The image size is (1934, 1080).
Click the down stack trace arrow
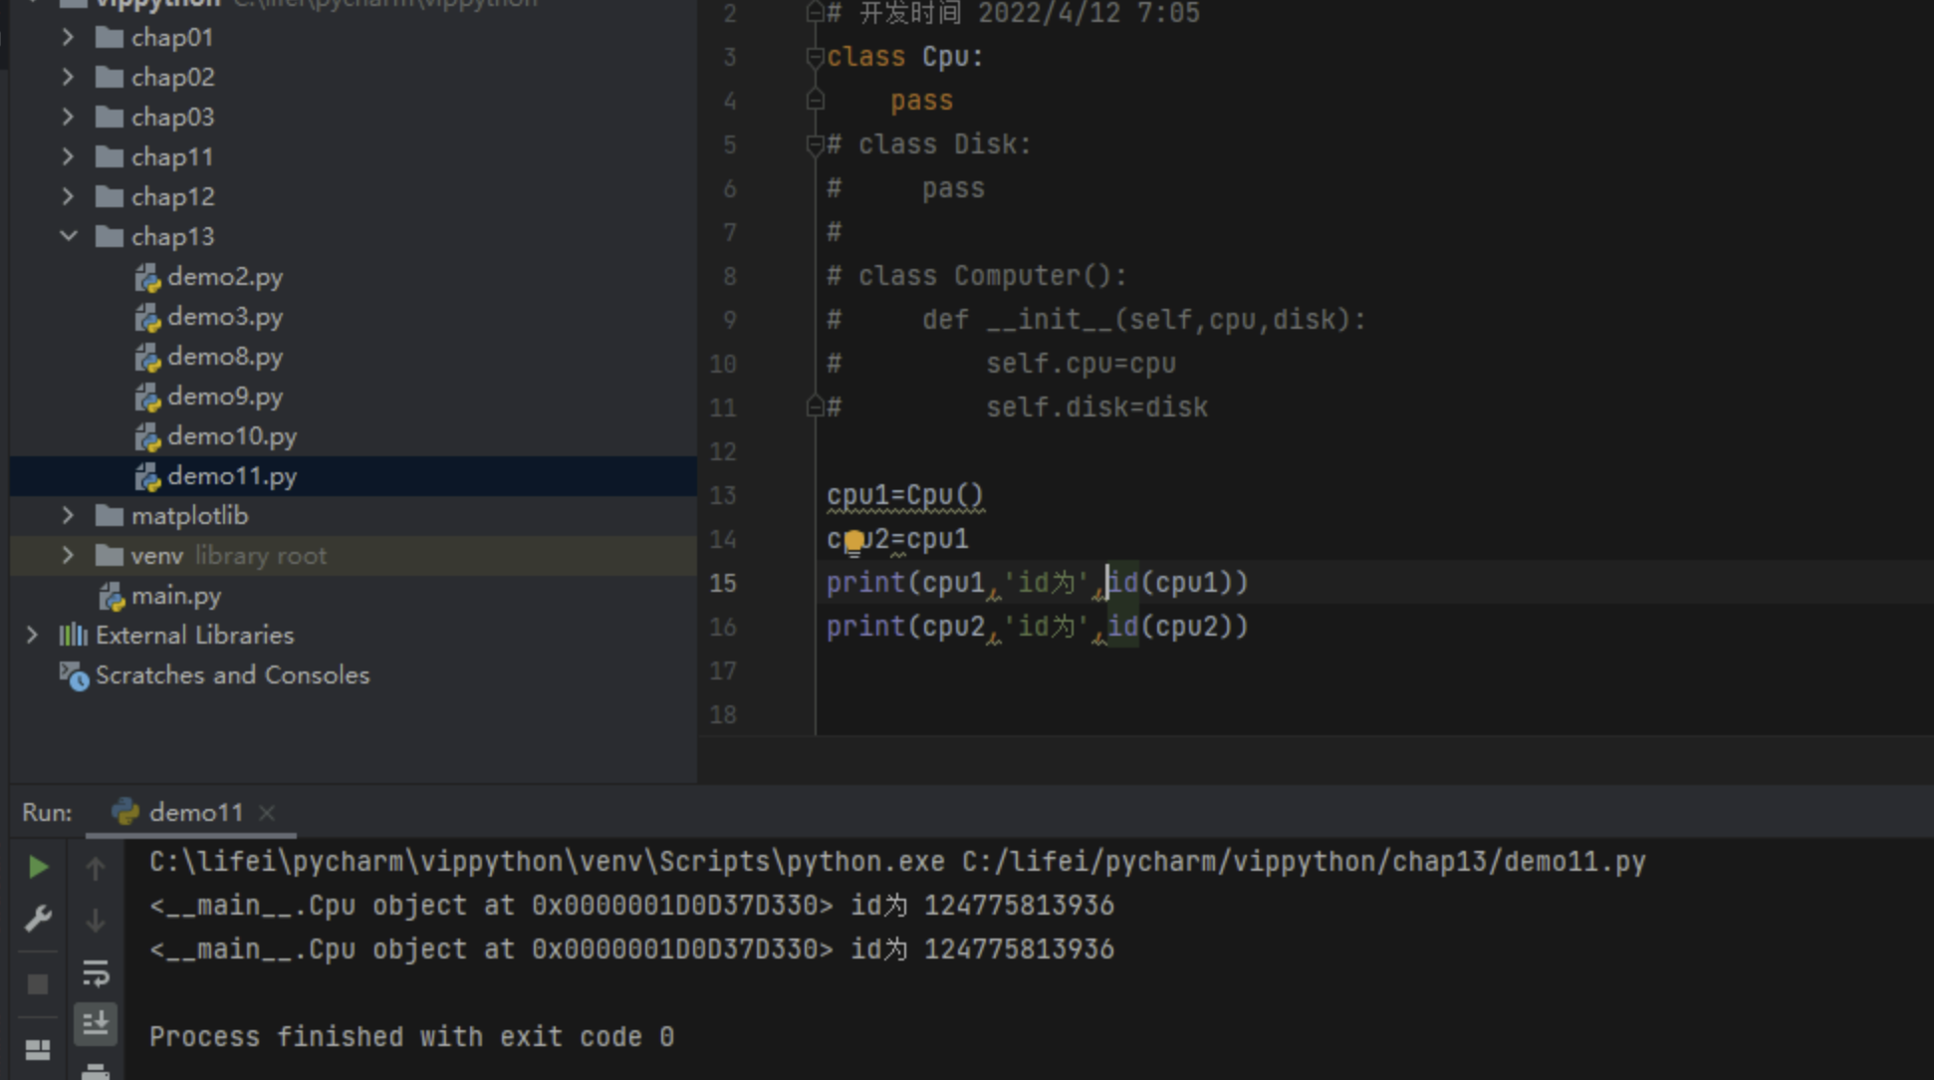(x=96, y=920)
